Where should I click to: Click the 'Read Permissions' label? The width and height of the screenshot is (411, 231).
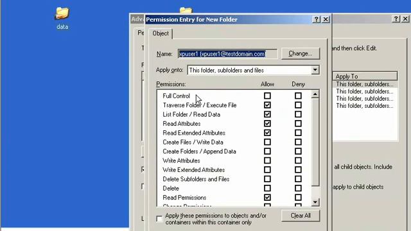(x=184, y=198)
